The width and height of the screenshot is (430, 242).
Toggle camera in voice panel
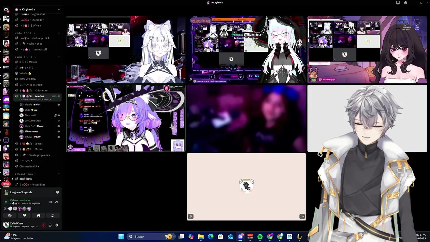10,215
